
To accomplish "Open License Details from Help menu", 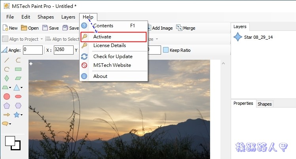I will click(x=114, y=45).
